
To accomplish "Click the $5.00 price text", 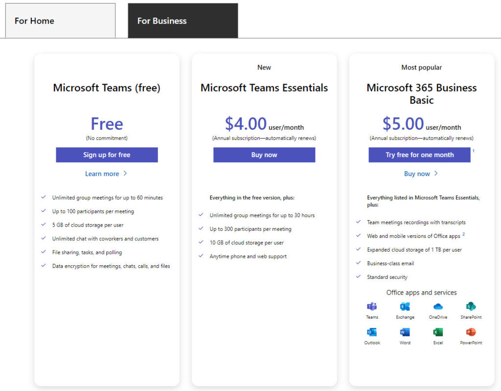I will pyautogui.click(x=403, y=124).
